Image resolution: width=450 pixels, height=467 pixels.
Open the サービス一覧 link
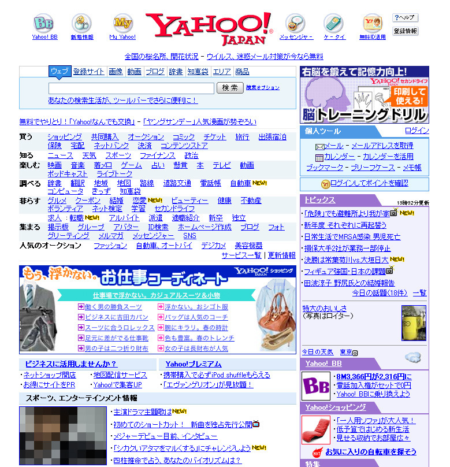point(241,255)
